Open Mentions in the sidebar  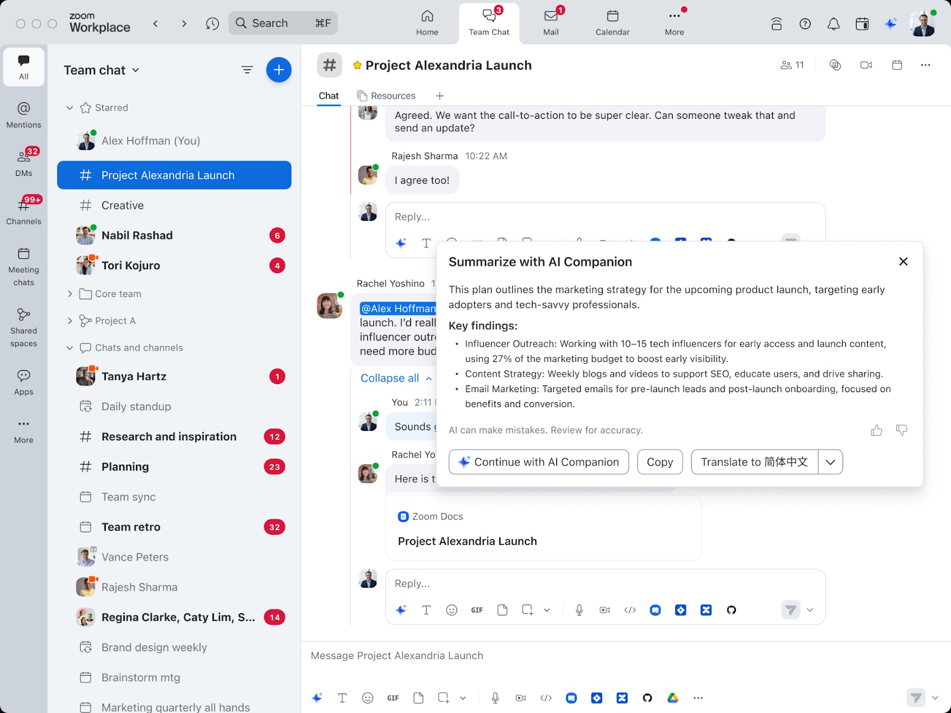coord(24,115)
